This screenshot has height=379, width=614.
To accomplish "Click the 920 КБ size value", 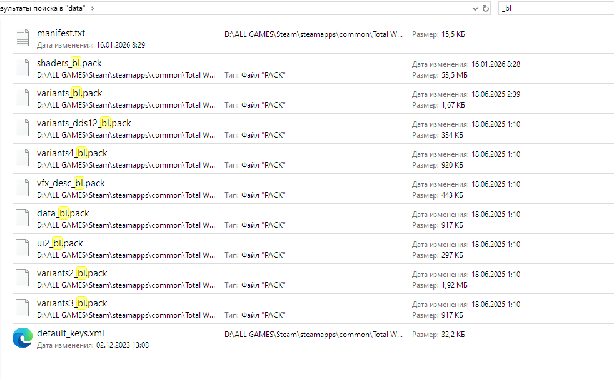I will pos(452,165).
